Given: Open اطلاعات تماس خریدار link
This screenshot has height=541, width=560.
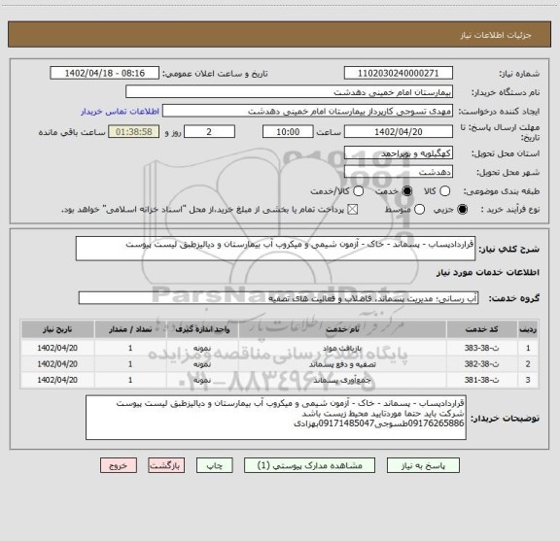Looking at the screenshot, I should 120,112.
